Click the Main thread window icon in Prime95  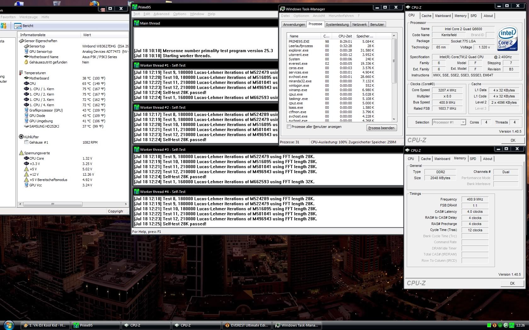pyautogui.click(x=136, y=23)
